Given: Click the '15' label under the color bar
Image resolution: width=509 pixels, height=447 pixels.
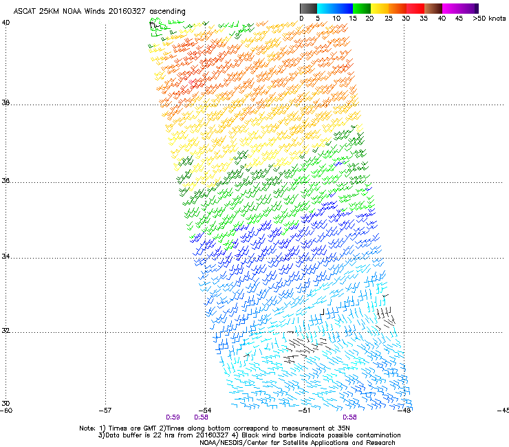Looking at the screenshot, I should [x=353, y=19].
